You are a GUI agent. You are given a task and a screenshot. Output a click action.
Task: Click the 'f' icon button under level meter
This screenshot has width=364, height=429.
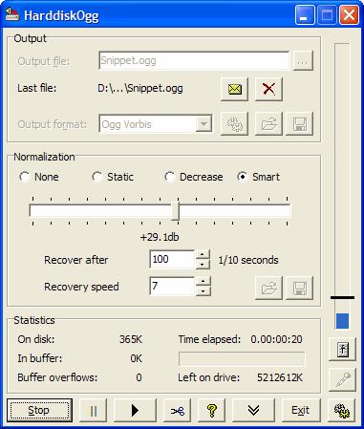click(x=342, y=350)
